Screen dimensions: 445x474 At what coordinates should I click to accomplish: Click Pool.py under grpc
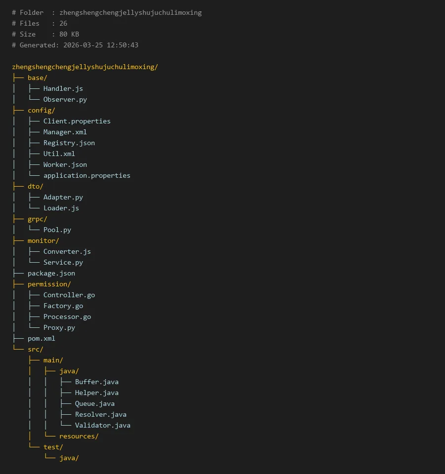coord(57,230)
